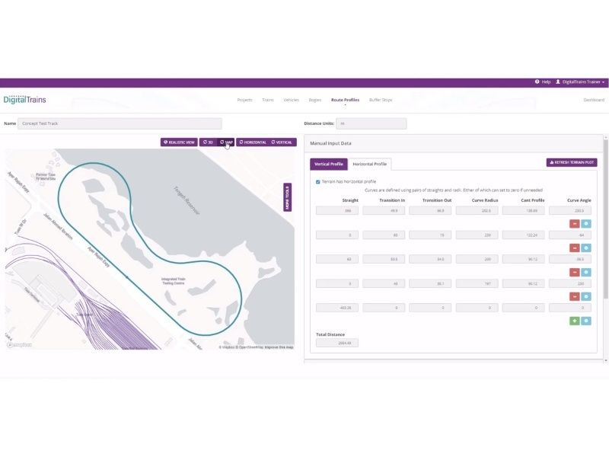The image size is (609, 457).
Task: Click the right panel vertical scrollbar
Action: pos(606,219)
